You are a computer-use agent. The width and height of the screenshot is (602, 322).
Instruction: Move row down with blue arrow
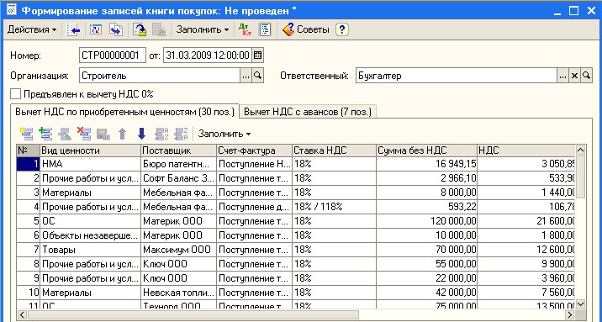(141, 134)
